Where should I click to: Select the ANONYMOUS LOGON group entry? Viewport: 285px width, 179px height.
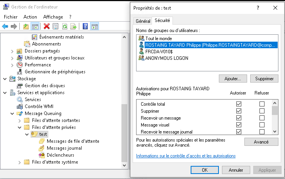click(x=167, y=58)
